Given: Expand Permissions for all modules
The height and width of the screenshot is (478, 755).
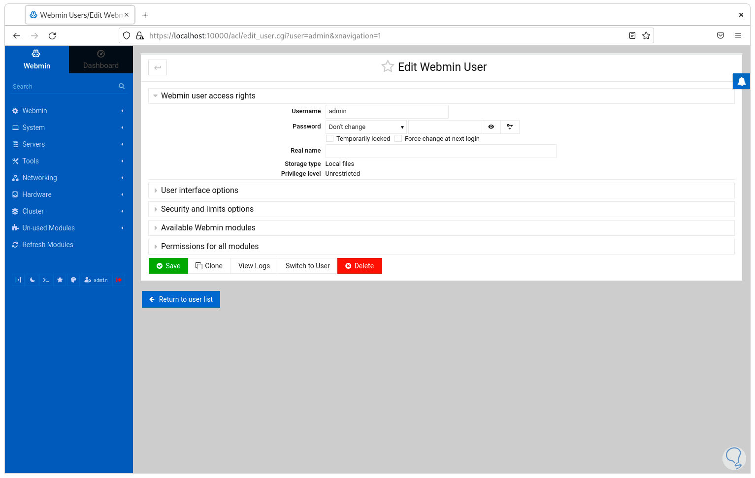Looking at the screenshot, I should coord(441,247).
